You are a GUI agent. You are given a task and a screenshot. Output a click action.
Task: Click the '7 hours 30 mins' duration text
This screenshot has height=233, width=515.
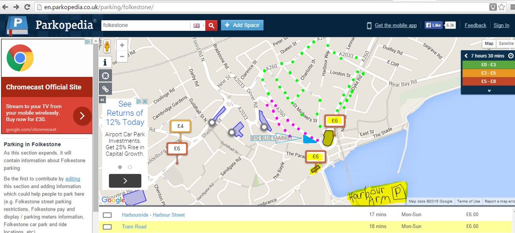pos(488,56)
